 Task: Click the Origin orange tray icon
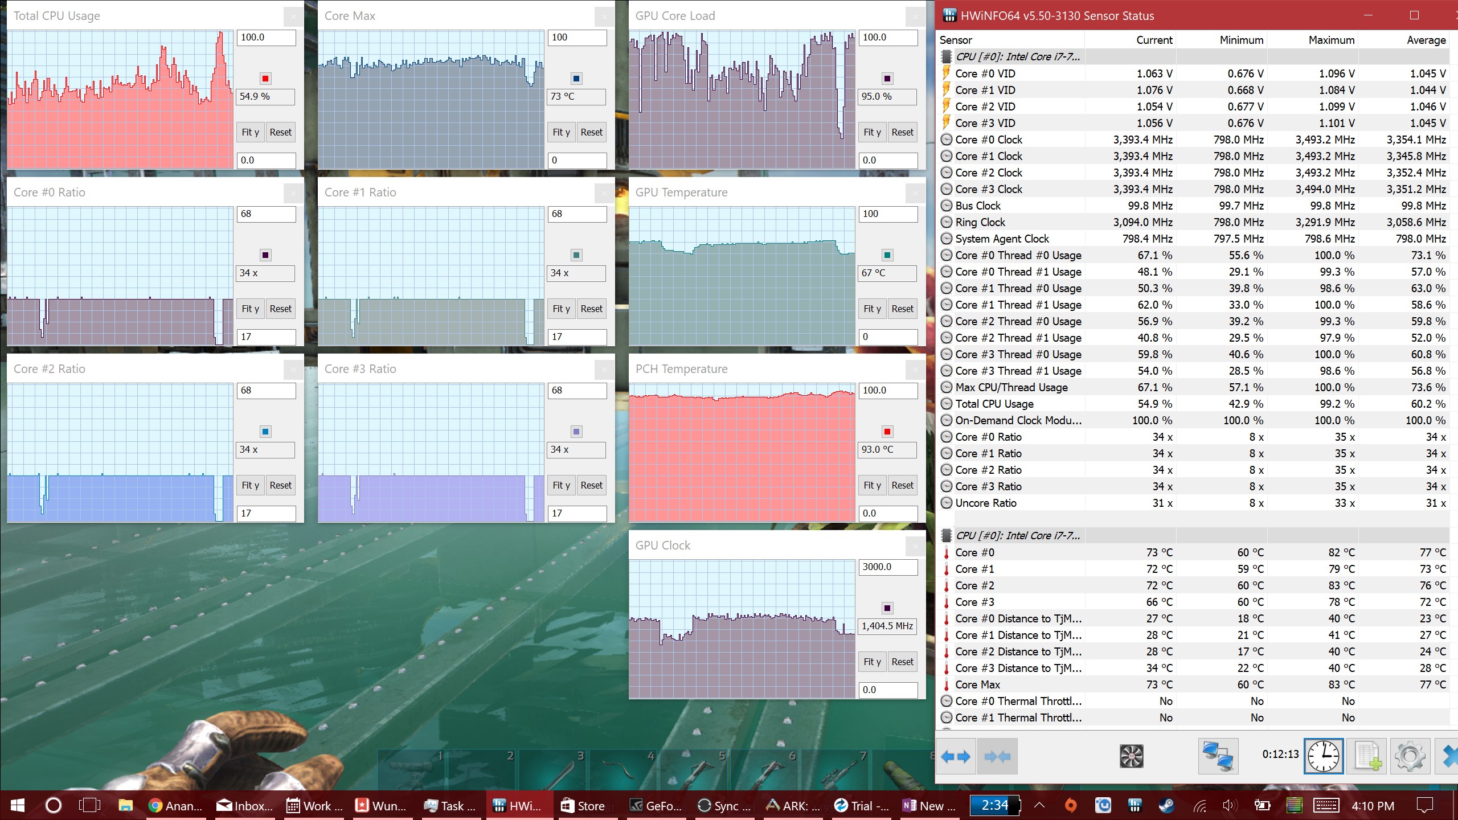[x=1071, y=805]
